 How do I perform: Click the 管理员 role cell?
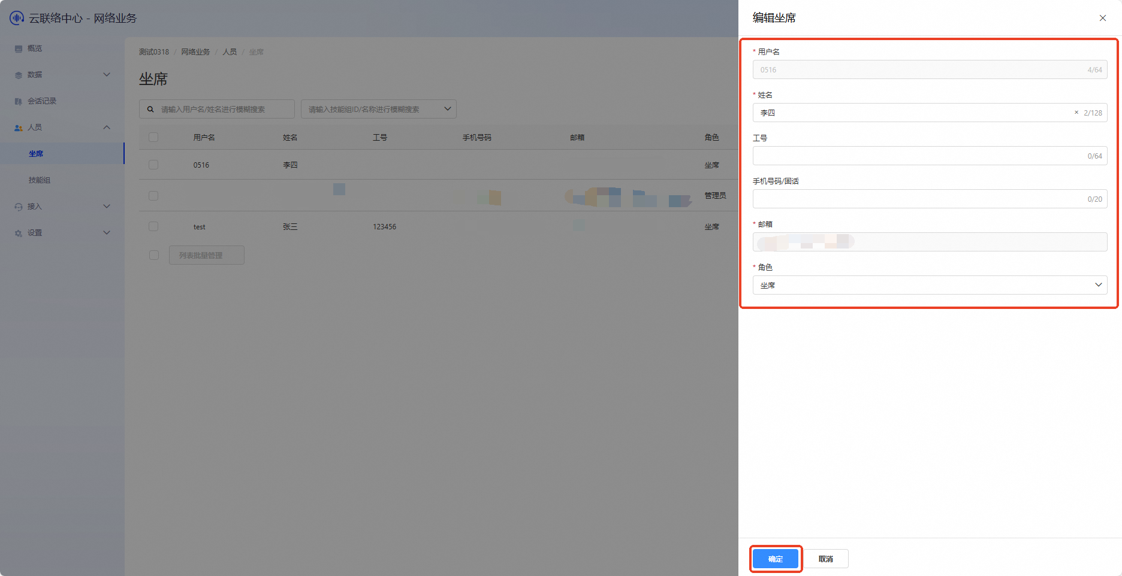click(x=716, y=196)
